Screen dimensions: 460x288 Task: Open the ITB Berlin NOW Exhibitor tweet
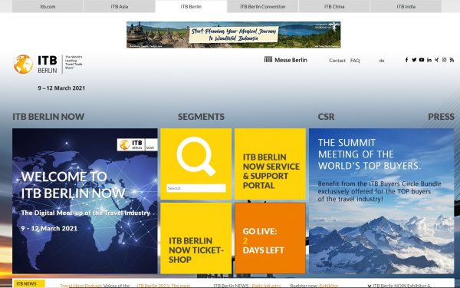(x=399, y=286)
